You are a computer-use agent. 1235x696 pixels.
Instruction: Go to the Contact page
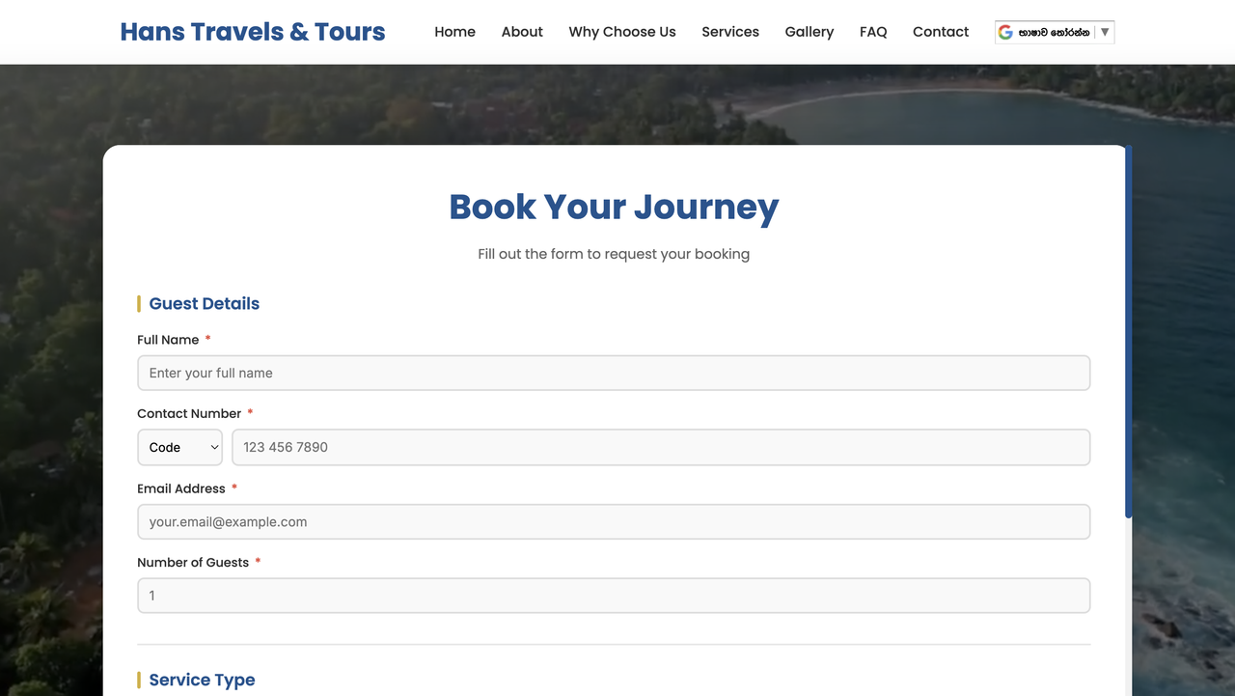tap(940, 31)
